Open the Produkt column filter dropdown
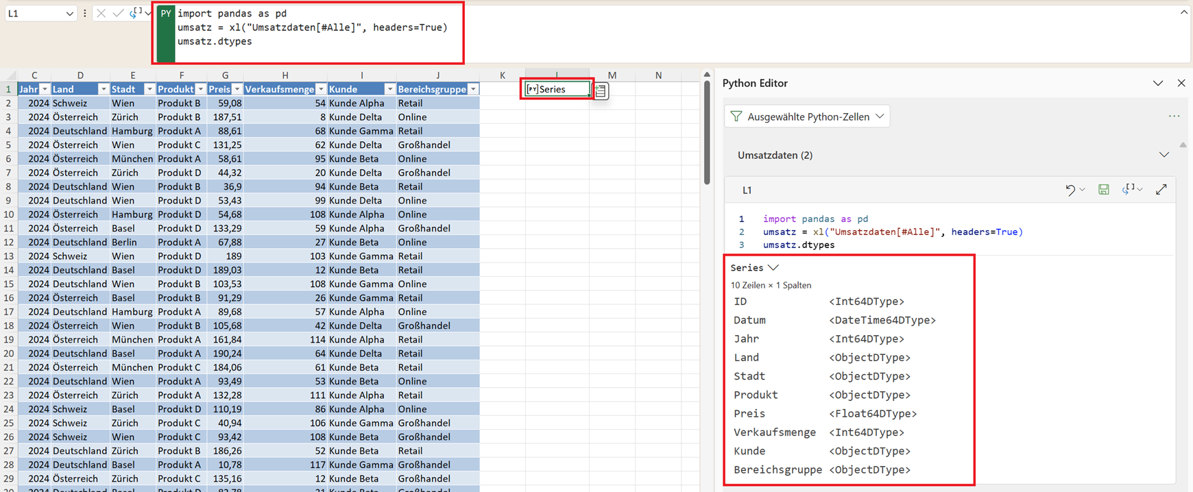The width and height of the screenshot is (1193, 492). pyautogui.click(x=200, y=90)
